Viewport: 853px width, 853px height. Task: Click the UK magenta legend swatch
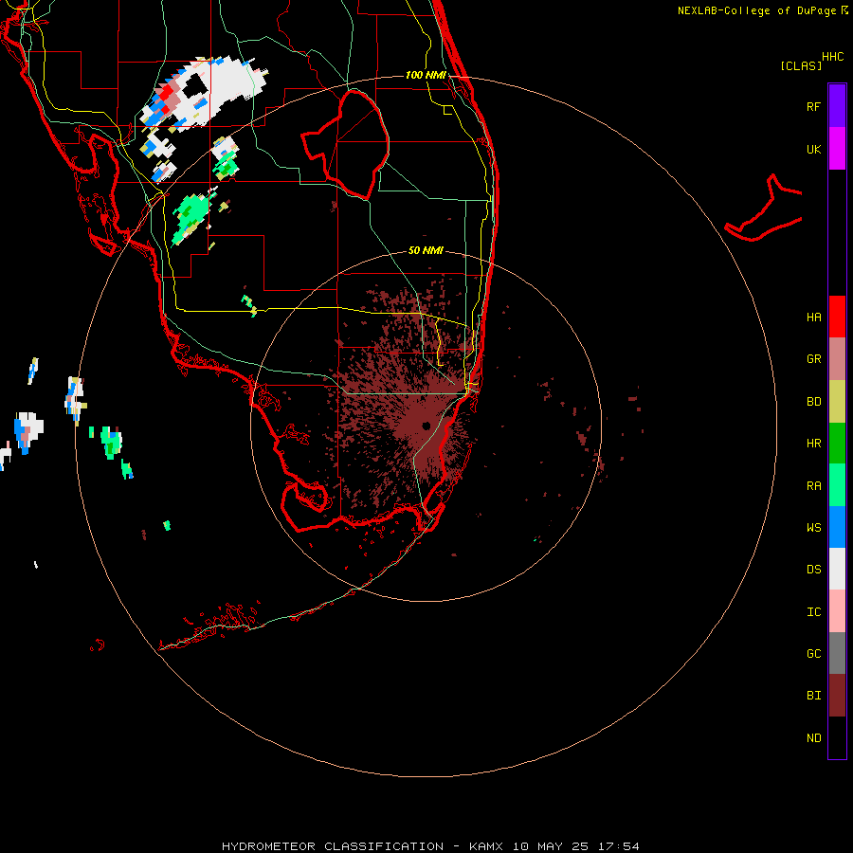click(837, 149)
